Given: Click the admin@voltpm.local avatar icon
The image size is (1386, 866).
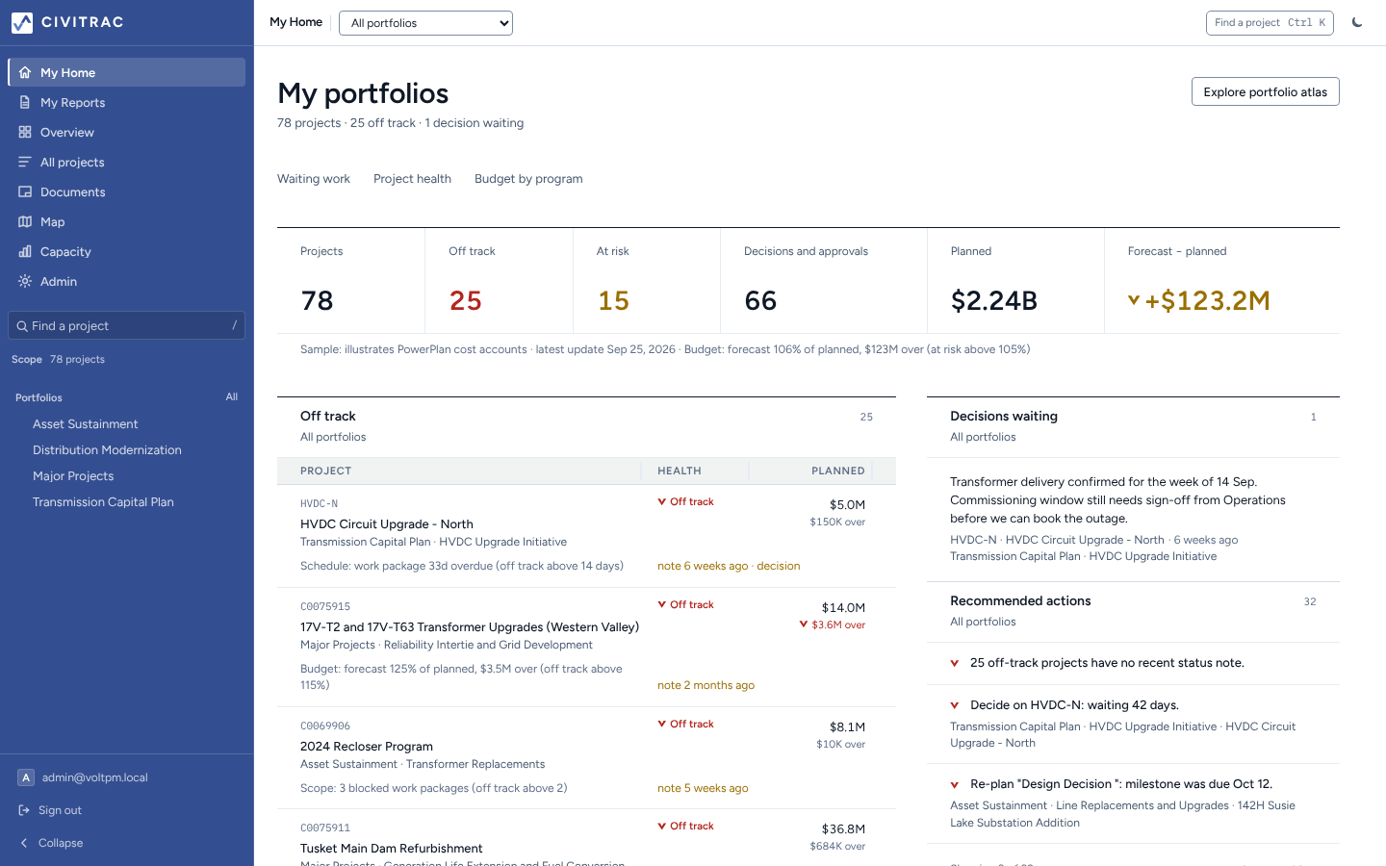Looking at the screenshot, I should pyautogui.click(x=26, y=777).
